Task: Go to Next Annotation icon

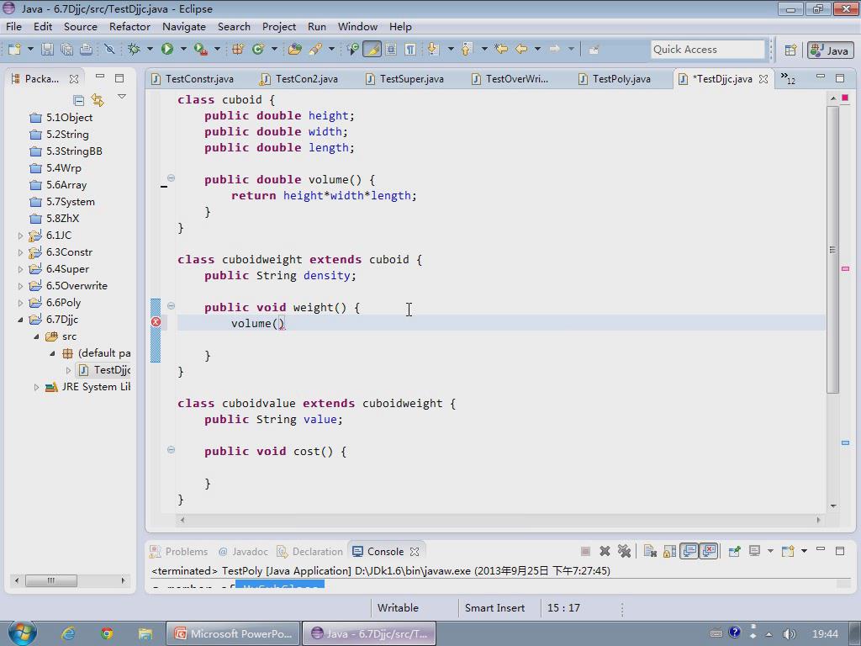Action: coord(433,50)
